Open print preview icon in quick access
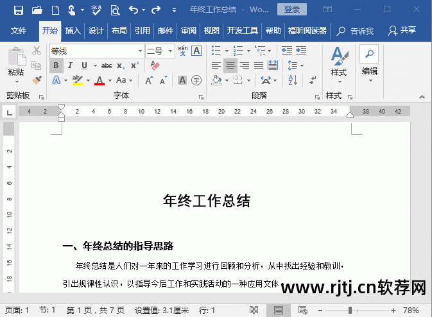The height and width of the screenshot is (317, 432). (115, 10)
